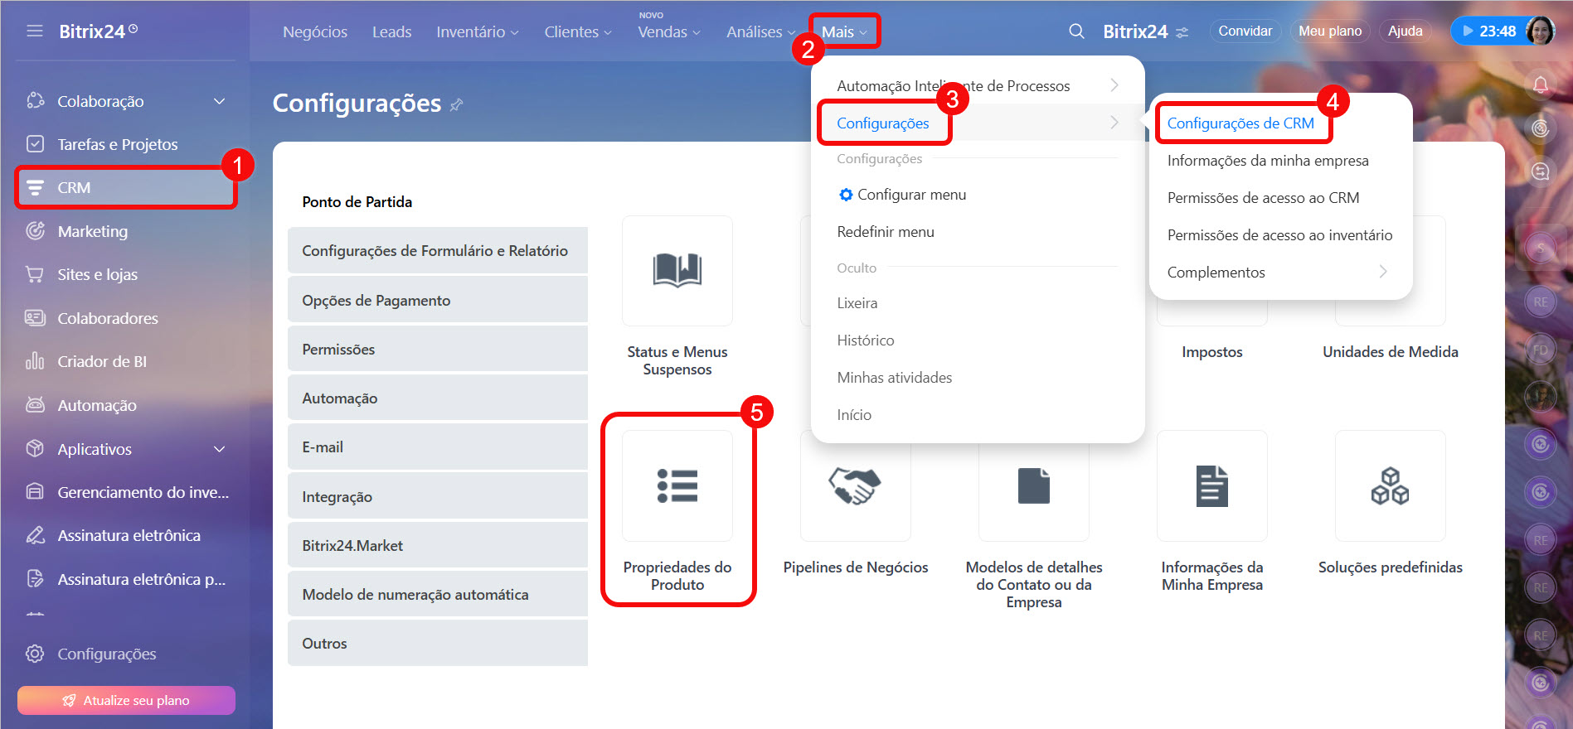Click the gear icon for Configurar menu

tap(846, 195)
